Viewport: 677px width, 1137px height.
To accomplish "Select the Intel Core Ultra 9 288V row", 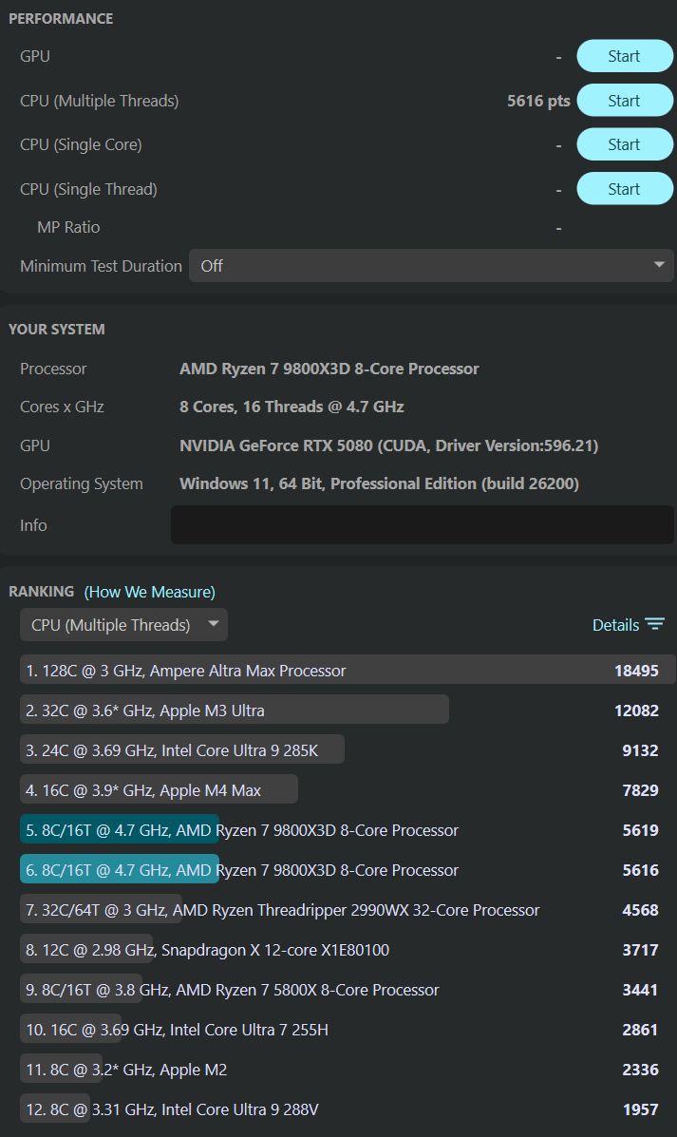I will pos(348,1109).
